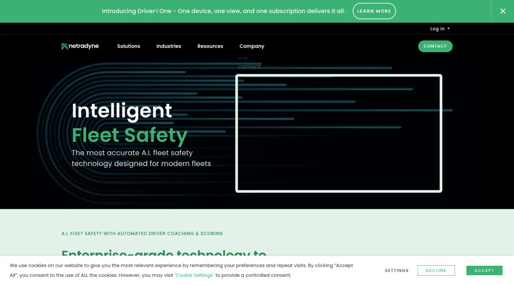Open the Company menu
Screen dimensions: 514x285
[252, 46]
